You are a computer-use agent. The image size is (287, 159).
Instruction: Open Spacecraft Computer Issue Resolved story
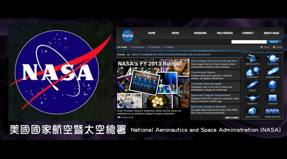211,95
